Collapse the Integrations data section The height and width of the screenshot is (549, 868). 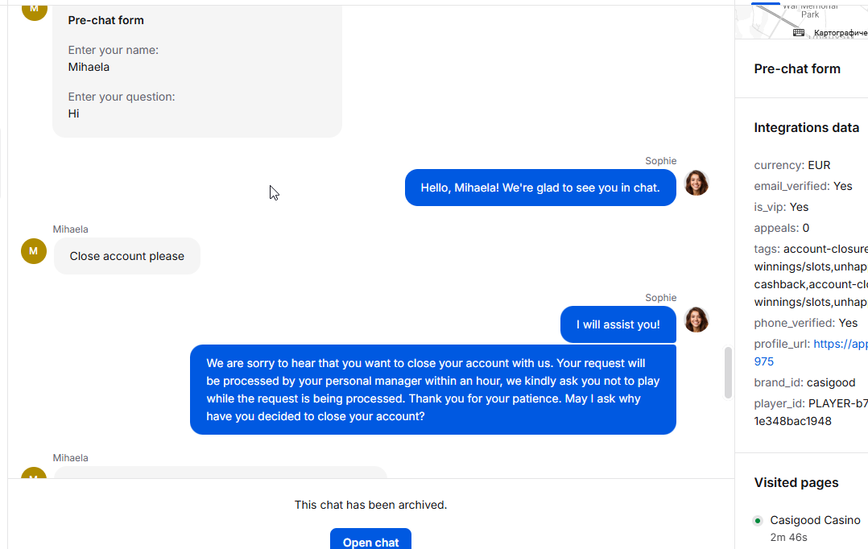(x=806, y=128)
